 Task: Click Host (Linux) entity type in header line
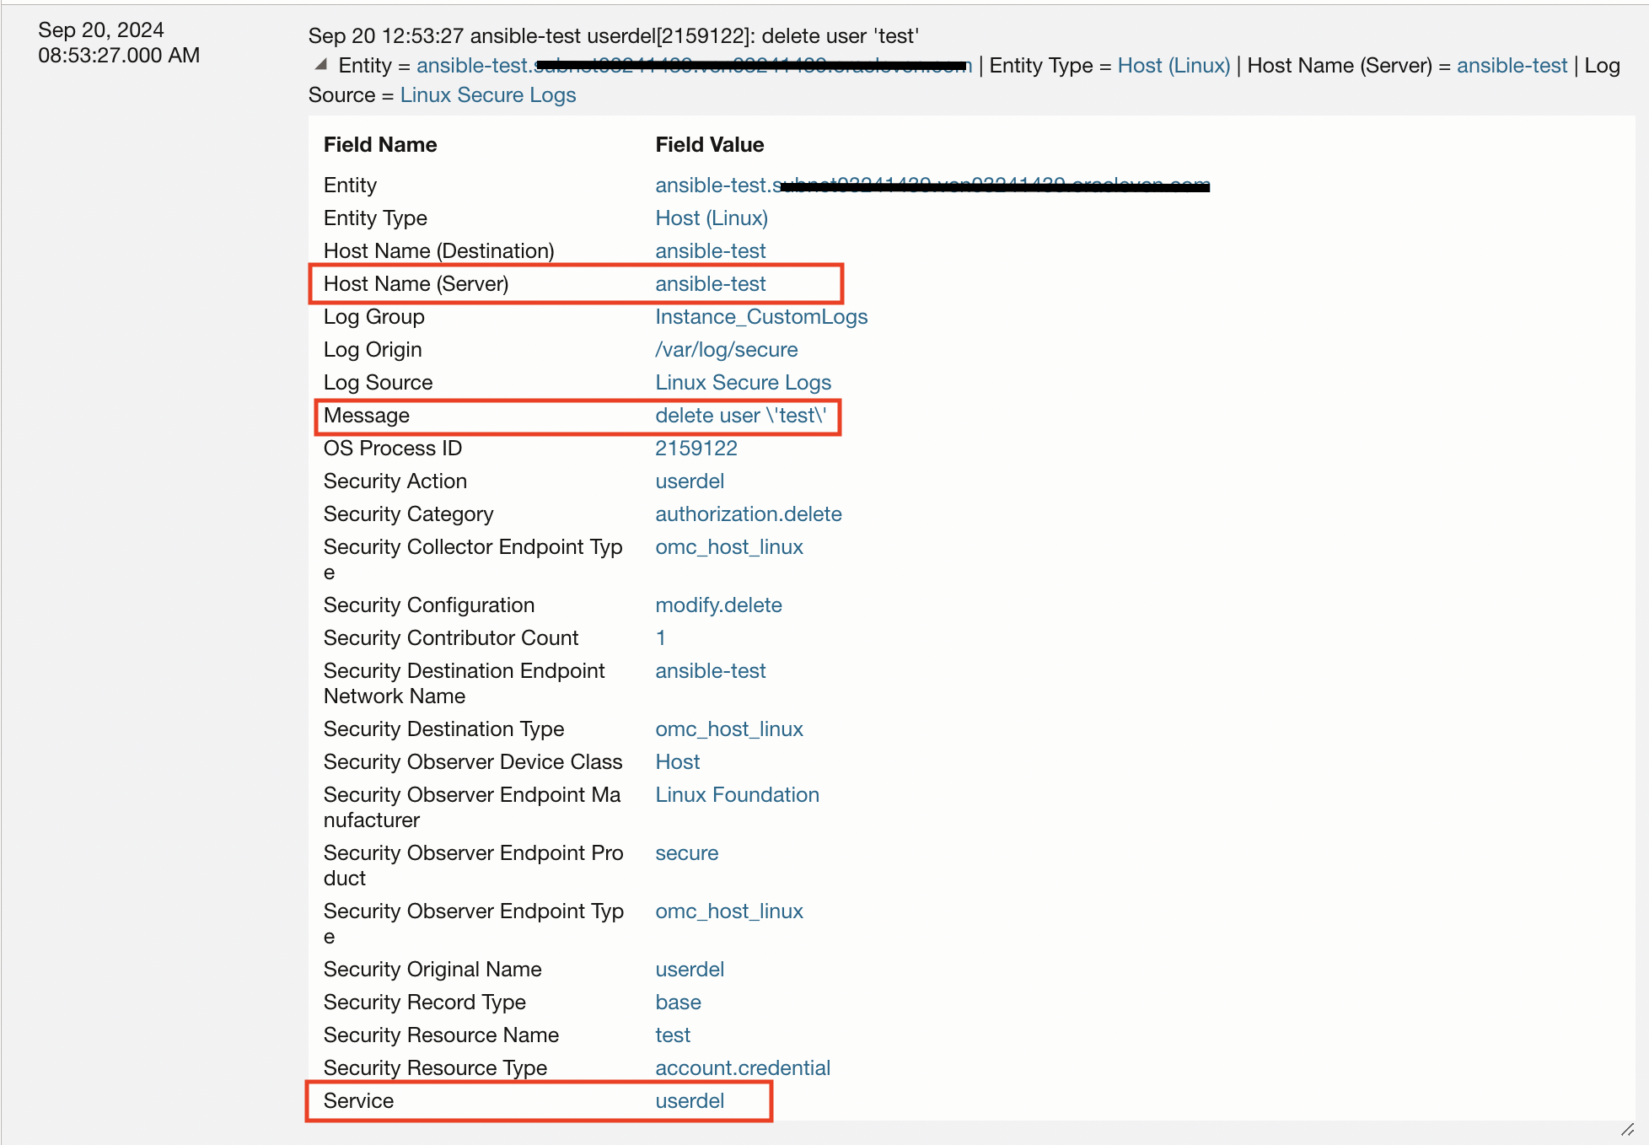point(1174,66)
